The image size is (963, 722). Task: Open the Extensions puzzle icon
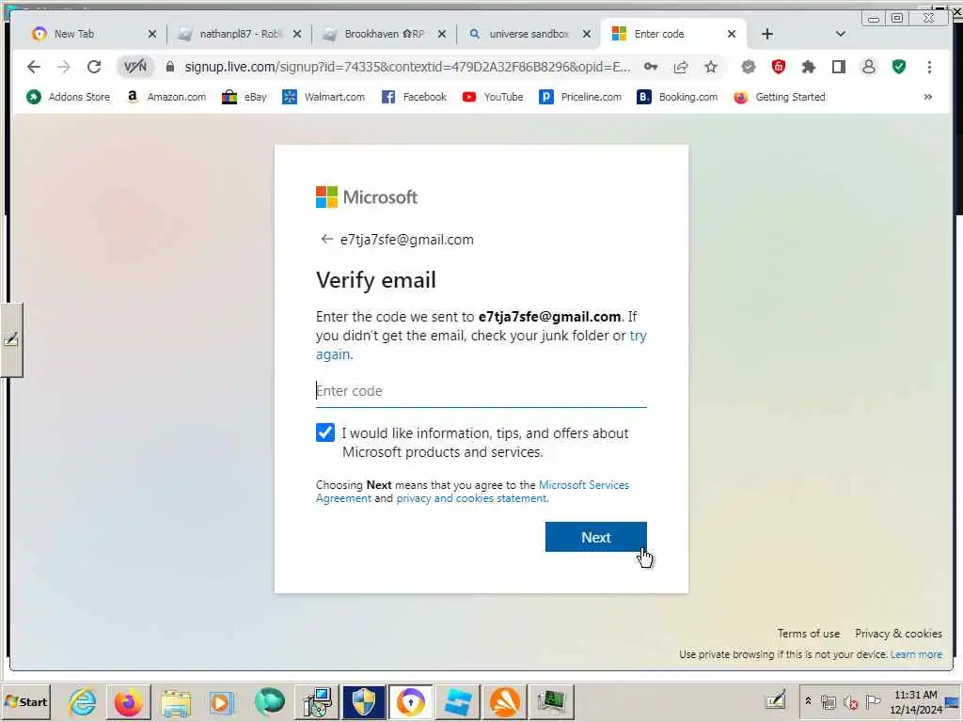point(808,67)
